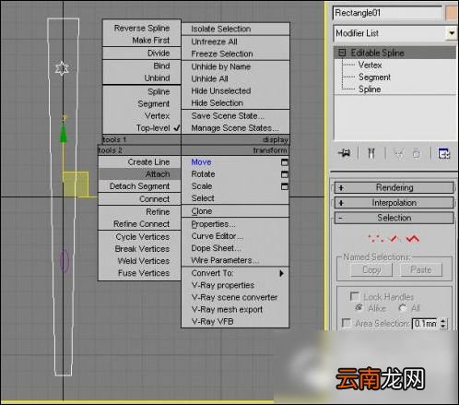Choose Detach Segment menu entry
The height and width of the screenshot is (405, 459).
pyautogui.click(x=139, y=186)
